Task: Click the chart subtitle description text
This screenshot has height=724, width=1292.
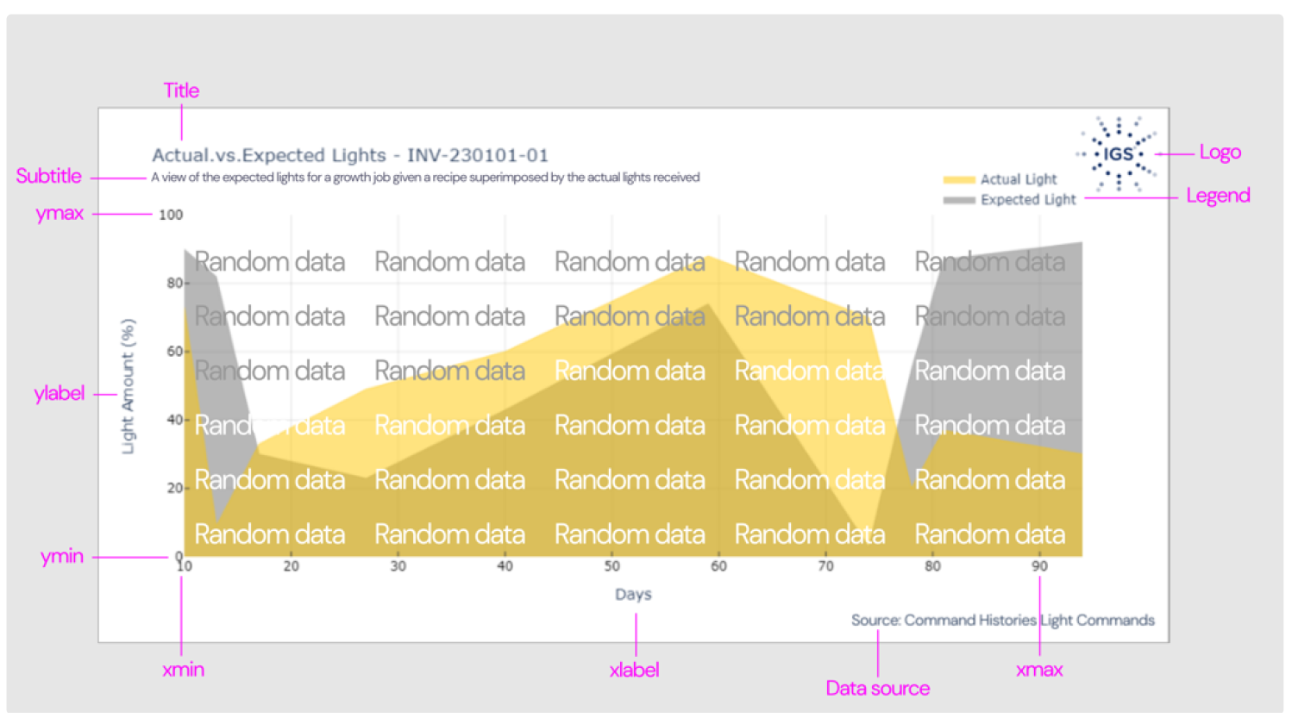Action: (425, 178)
